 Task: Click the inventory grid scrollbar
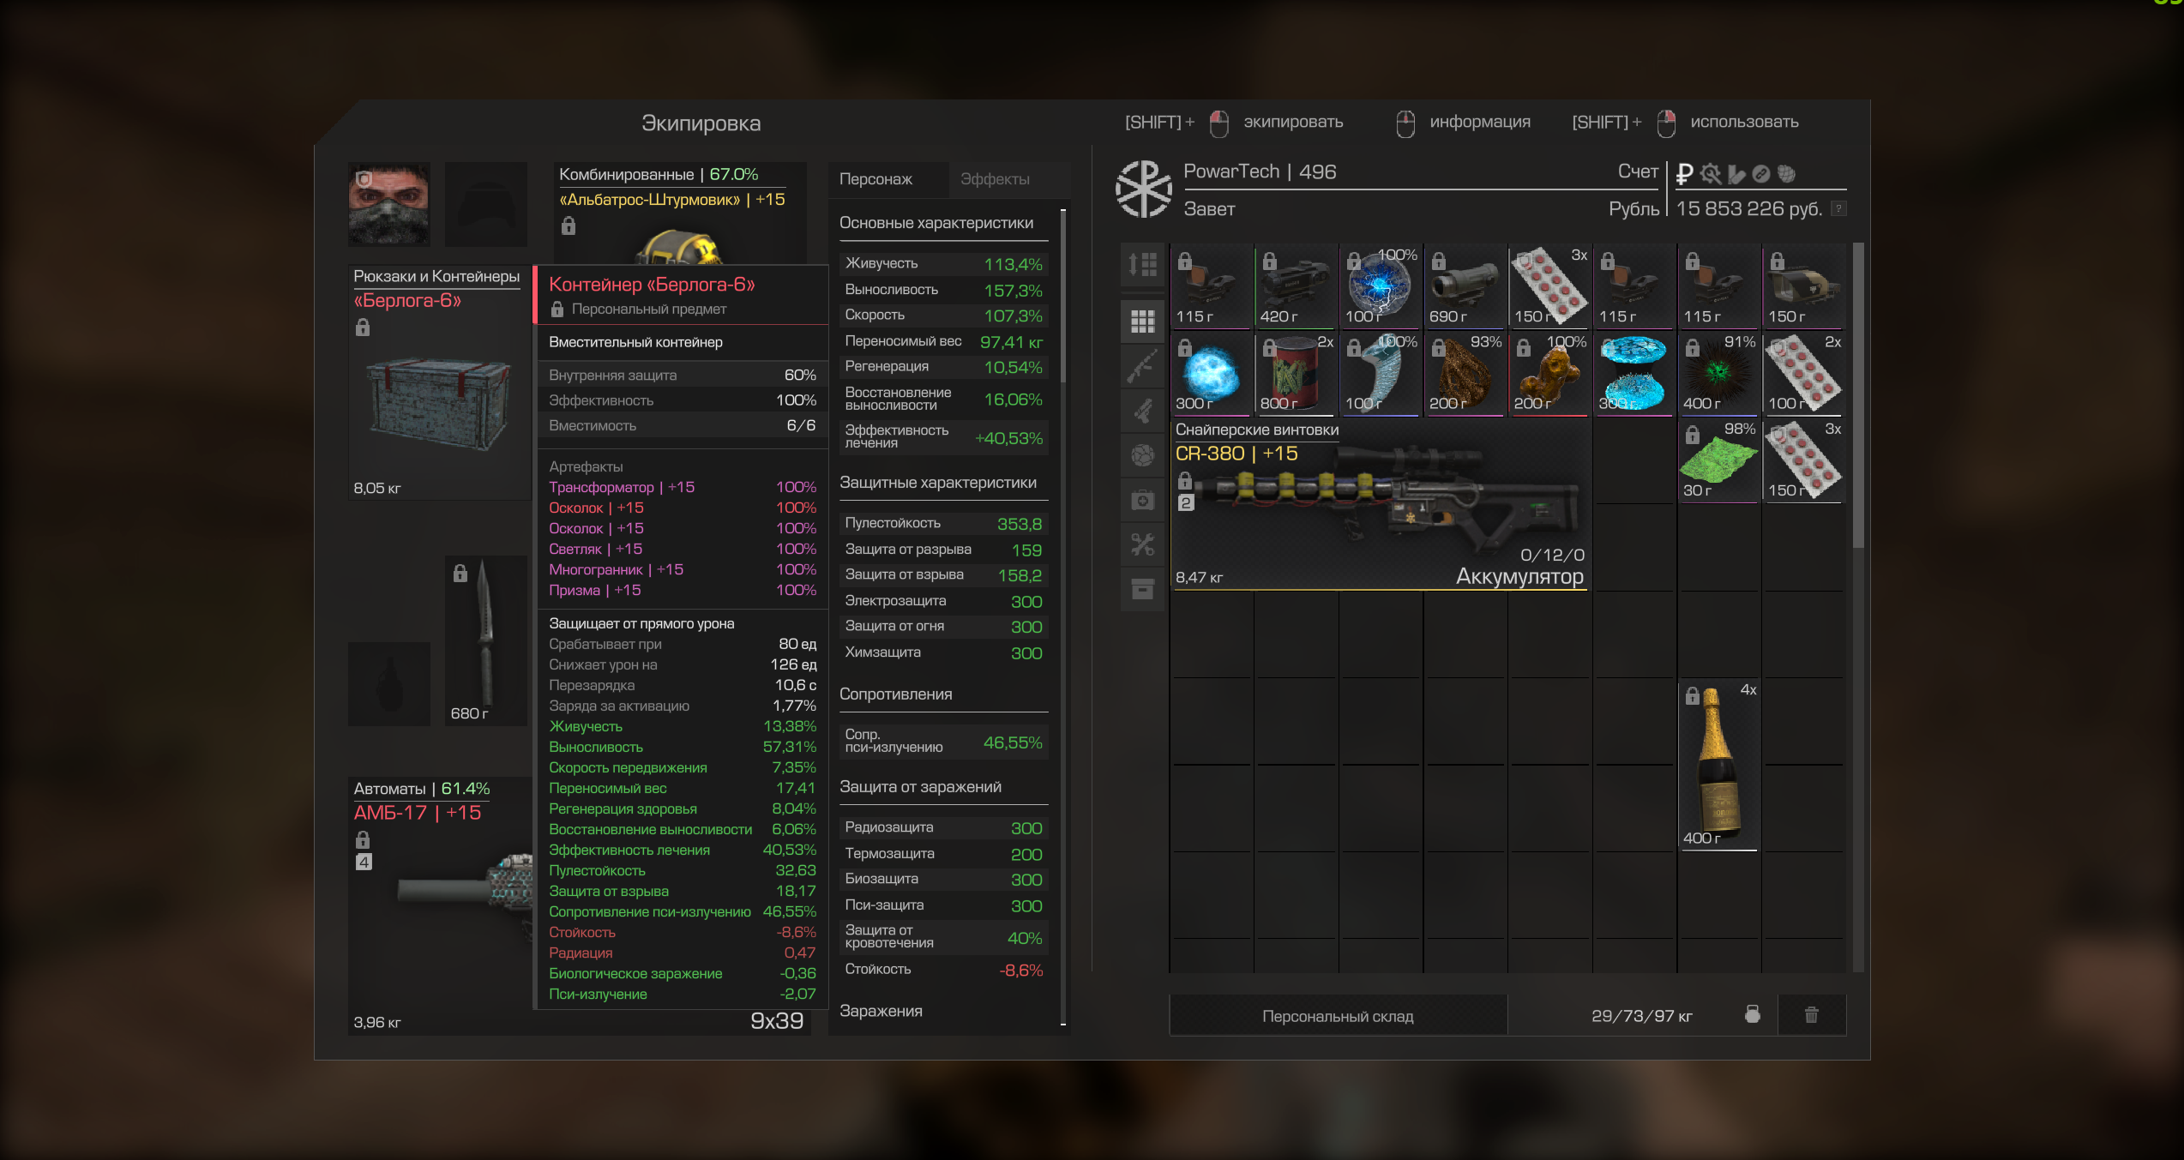[1858, 394]
